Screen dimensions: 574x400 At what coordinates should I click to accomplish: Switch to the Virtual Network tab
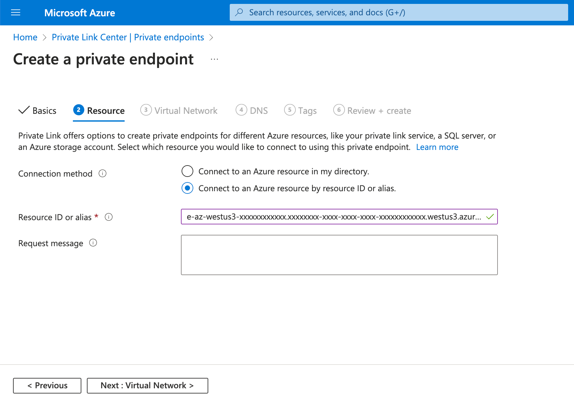pyautogui.click(x=179, y=111)
